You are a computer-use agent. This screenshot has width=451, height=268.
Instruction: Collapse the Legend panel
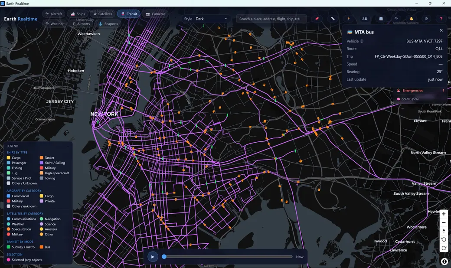(68, 146)
